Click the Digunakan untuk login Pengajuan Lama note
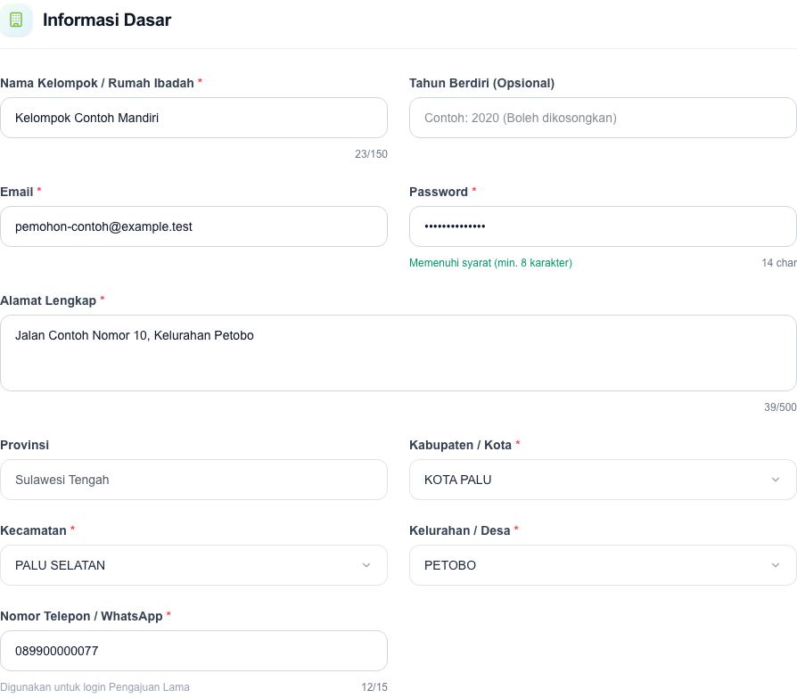Viewport: 797px width, 698px height. point(95,687)
